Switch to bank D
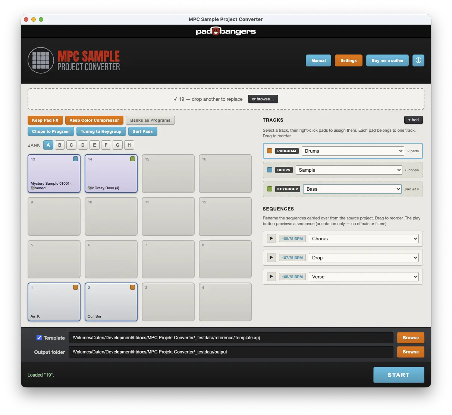452x415 pixels. point(83,145)
